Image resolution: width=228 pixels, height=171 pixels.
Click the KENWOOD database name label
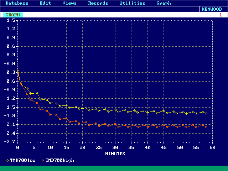coord(212,9)
